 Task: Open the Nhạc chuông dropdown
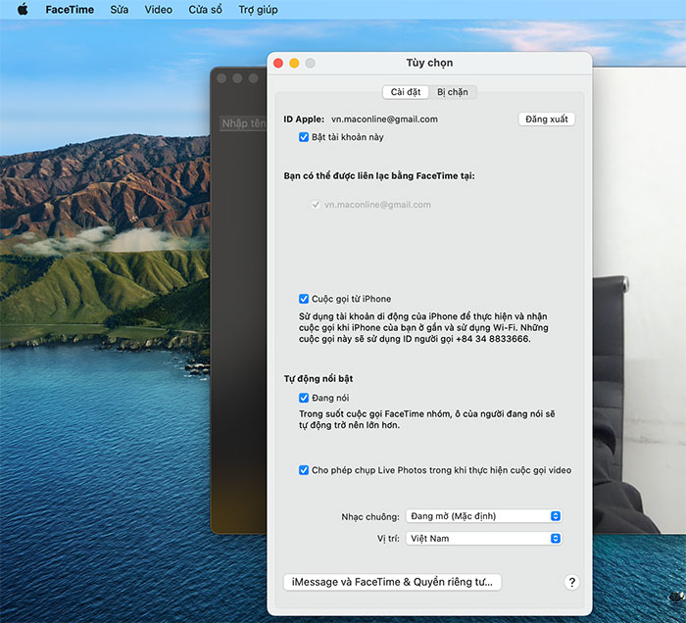pos(483,516)
